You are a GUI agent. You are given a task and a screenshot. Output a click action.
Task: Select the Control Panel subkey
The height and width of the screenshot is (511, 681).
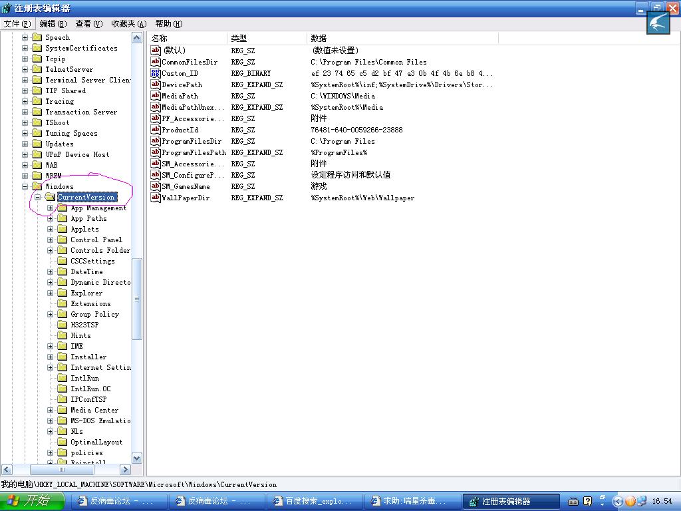tap(96, 240)
